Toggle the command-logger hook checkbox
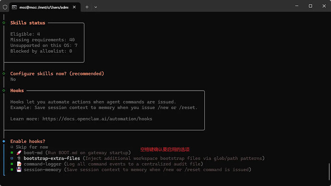The image size is (331, 186). (x=12, y=164)
